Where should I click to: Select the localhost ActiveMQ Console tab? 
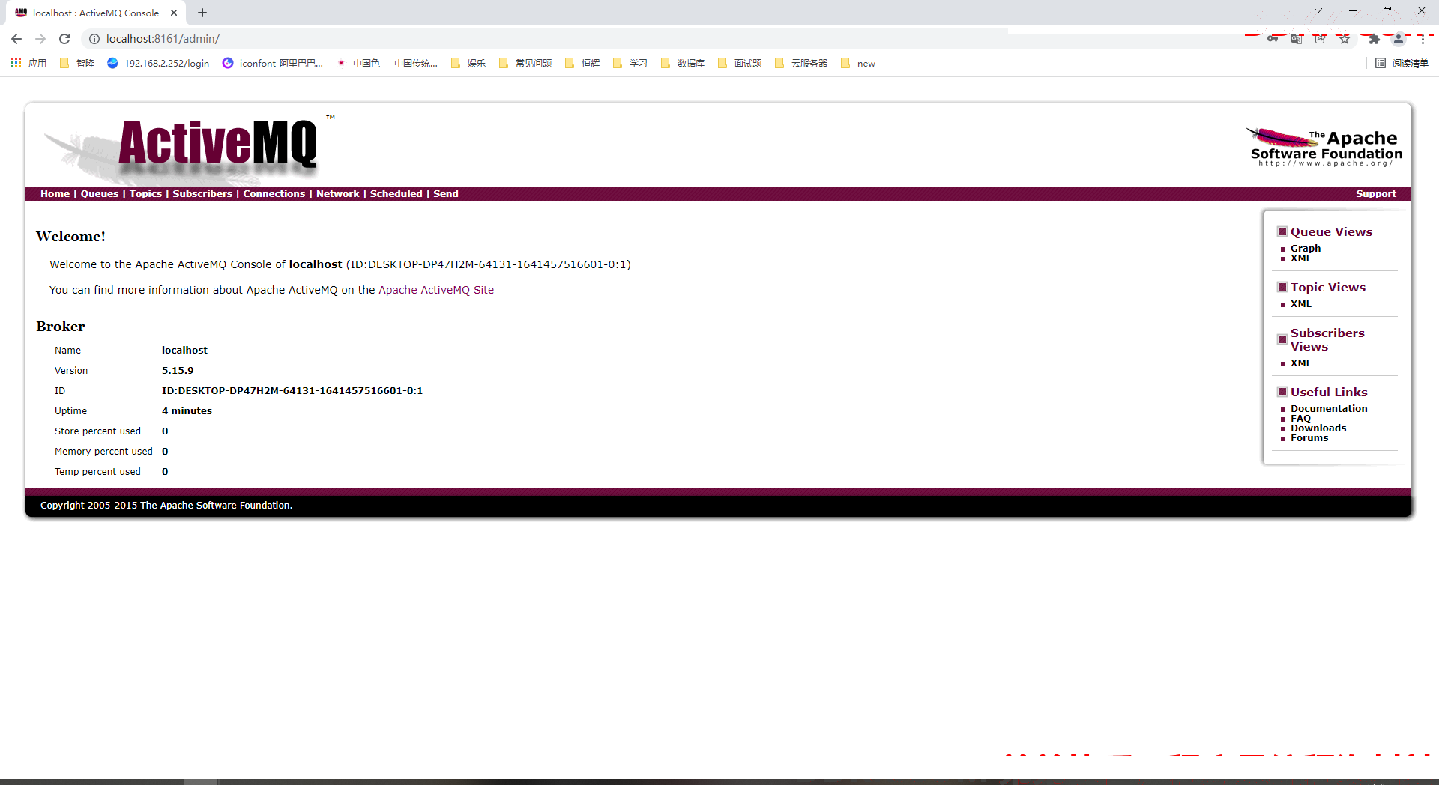pos(96,13)
